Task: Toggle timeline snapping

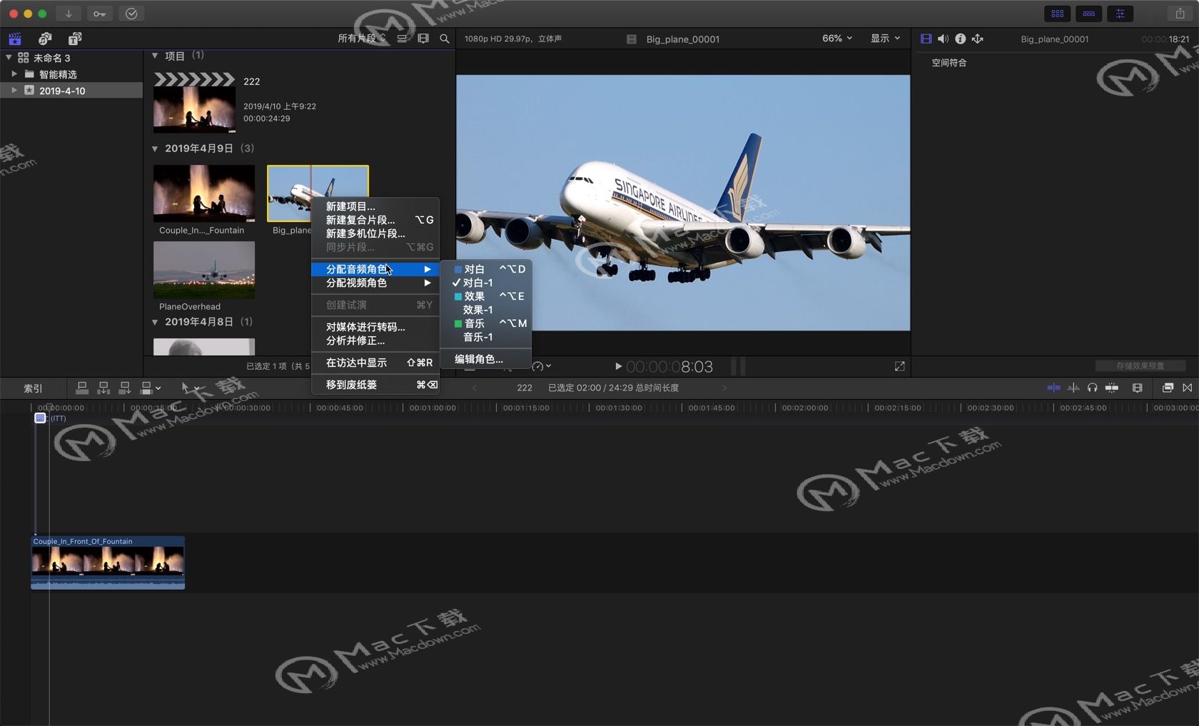Action: [1112, 388]
